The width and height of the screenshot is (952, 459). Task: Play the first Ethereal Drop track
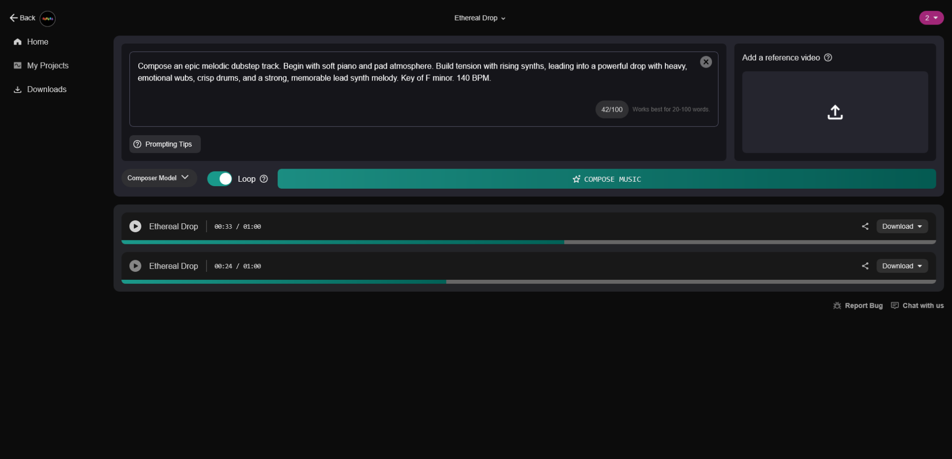click(135, 226)
